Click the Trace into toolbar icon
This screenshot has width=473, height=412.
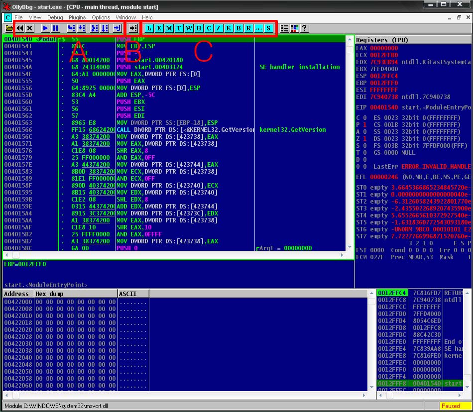pyautogui.click(x=95, y=28)
